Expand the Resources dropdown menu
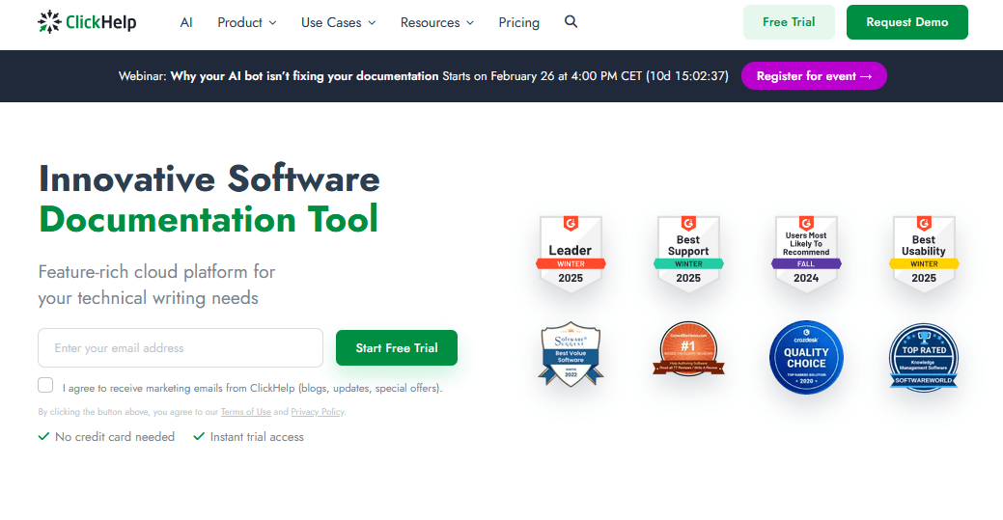 click(437, 22)
